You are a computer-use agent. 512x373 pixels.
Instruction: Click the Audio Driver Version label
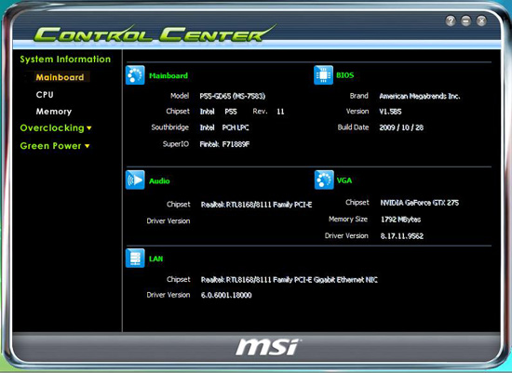(168, 221)
